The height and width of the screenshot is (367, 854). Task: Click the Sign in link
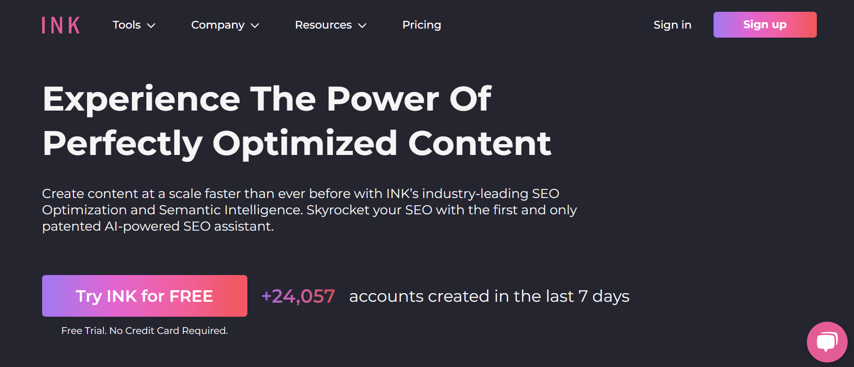coord(672,25)
